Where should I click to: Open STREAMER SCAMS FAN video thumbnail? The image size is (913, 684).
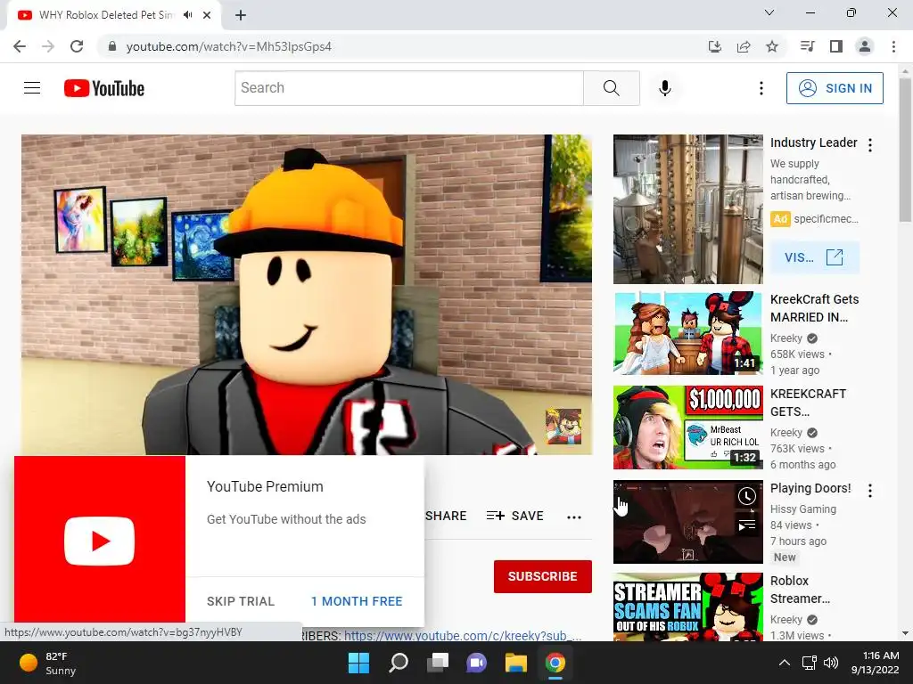click(688, 607)
